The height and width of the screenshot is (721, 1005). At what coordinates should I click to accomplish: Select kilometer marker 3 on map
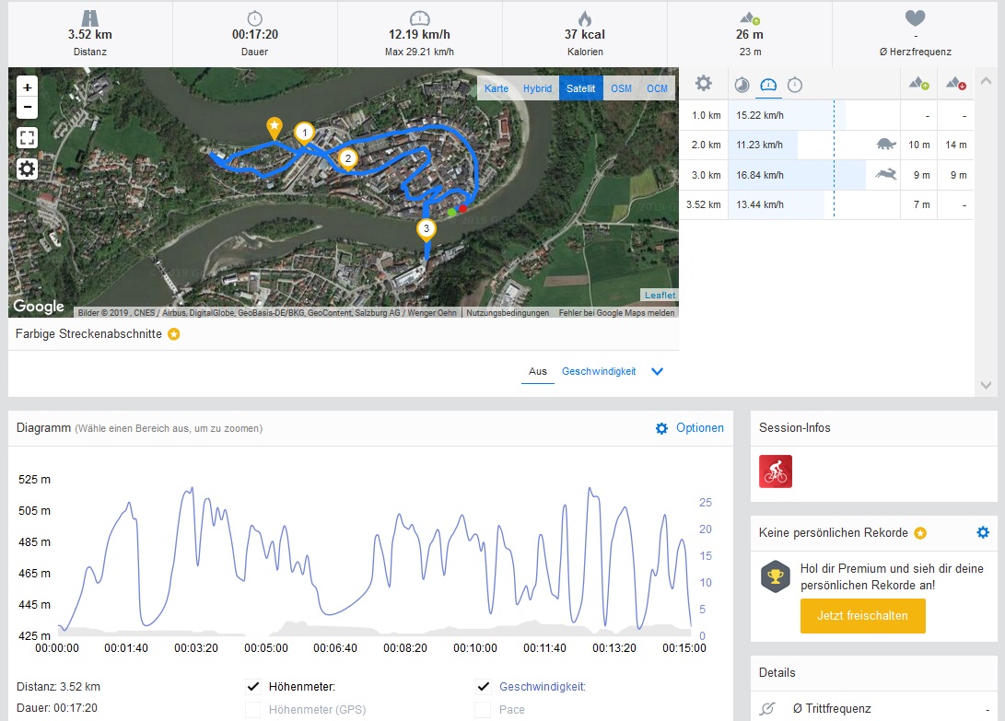pos(427,229)
